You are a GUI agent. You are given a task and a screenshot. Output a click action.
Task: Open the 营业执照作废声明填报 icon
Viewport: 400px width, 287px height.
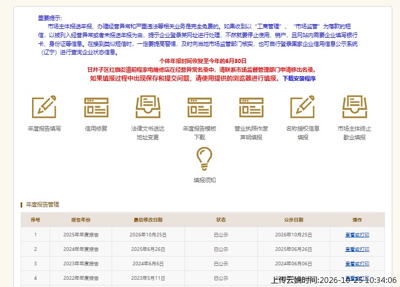click(251, 107)
